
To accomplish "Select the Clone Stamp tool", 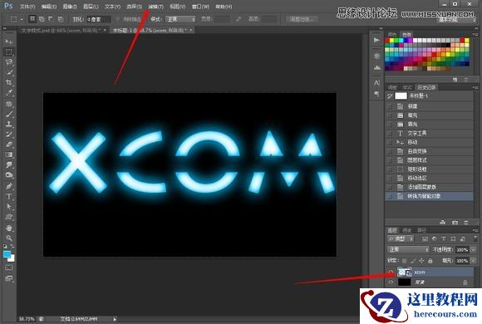I will 9,124.
